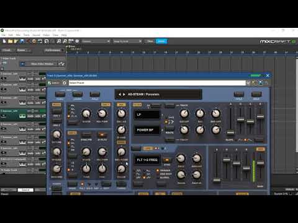The image size is (298, 223).
Task: Click the filter RES knob
Action: 200,113
